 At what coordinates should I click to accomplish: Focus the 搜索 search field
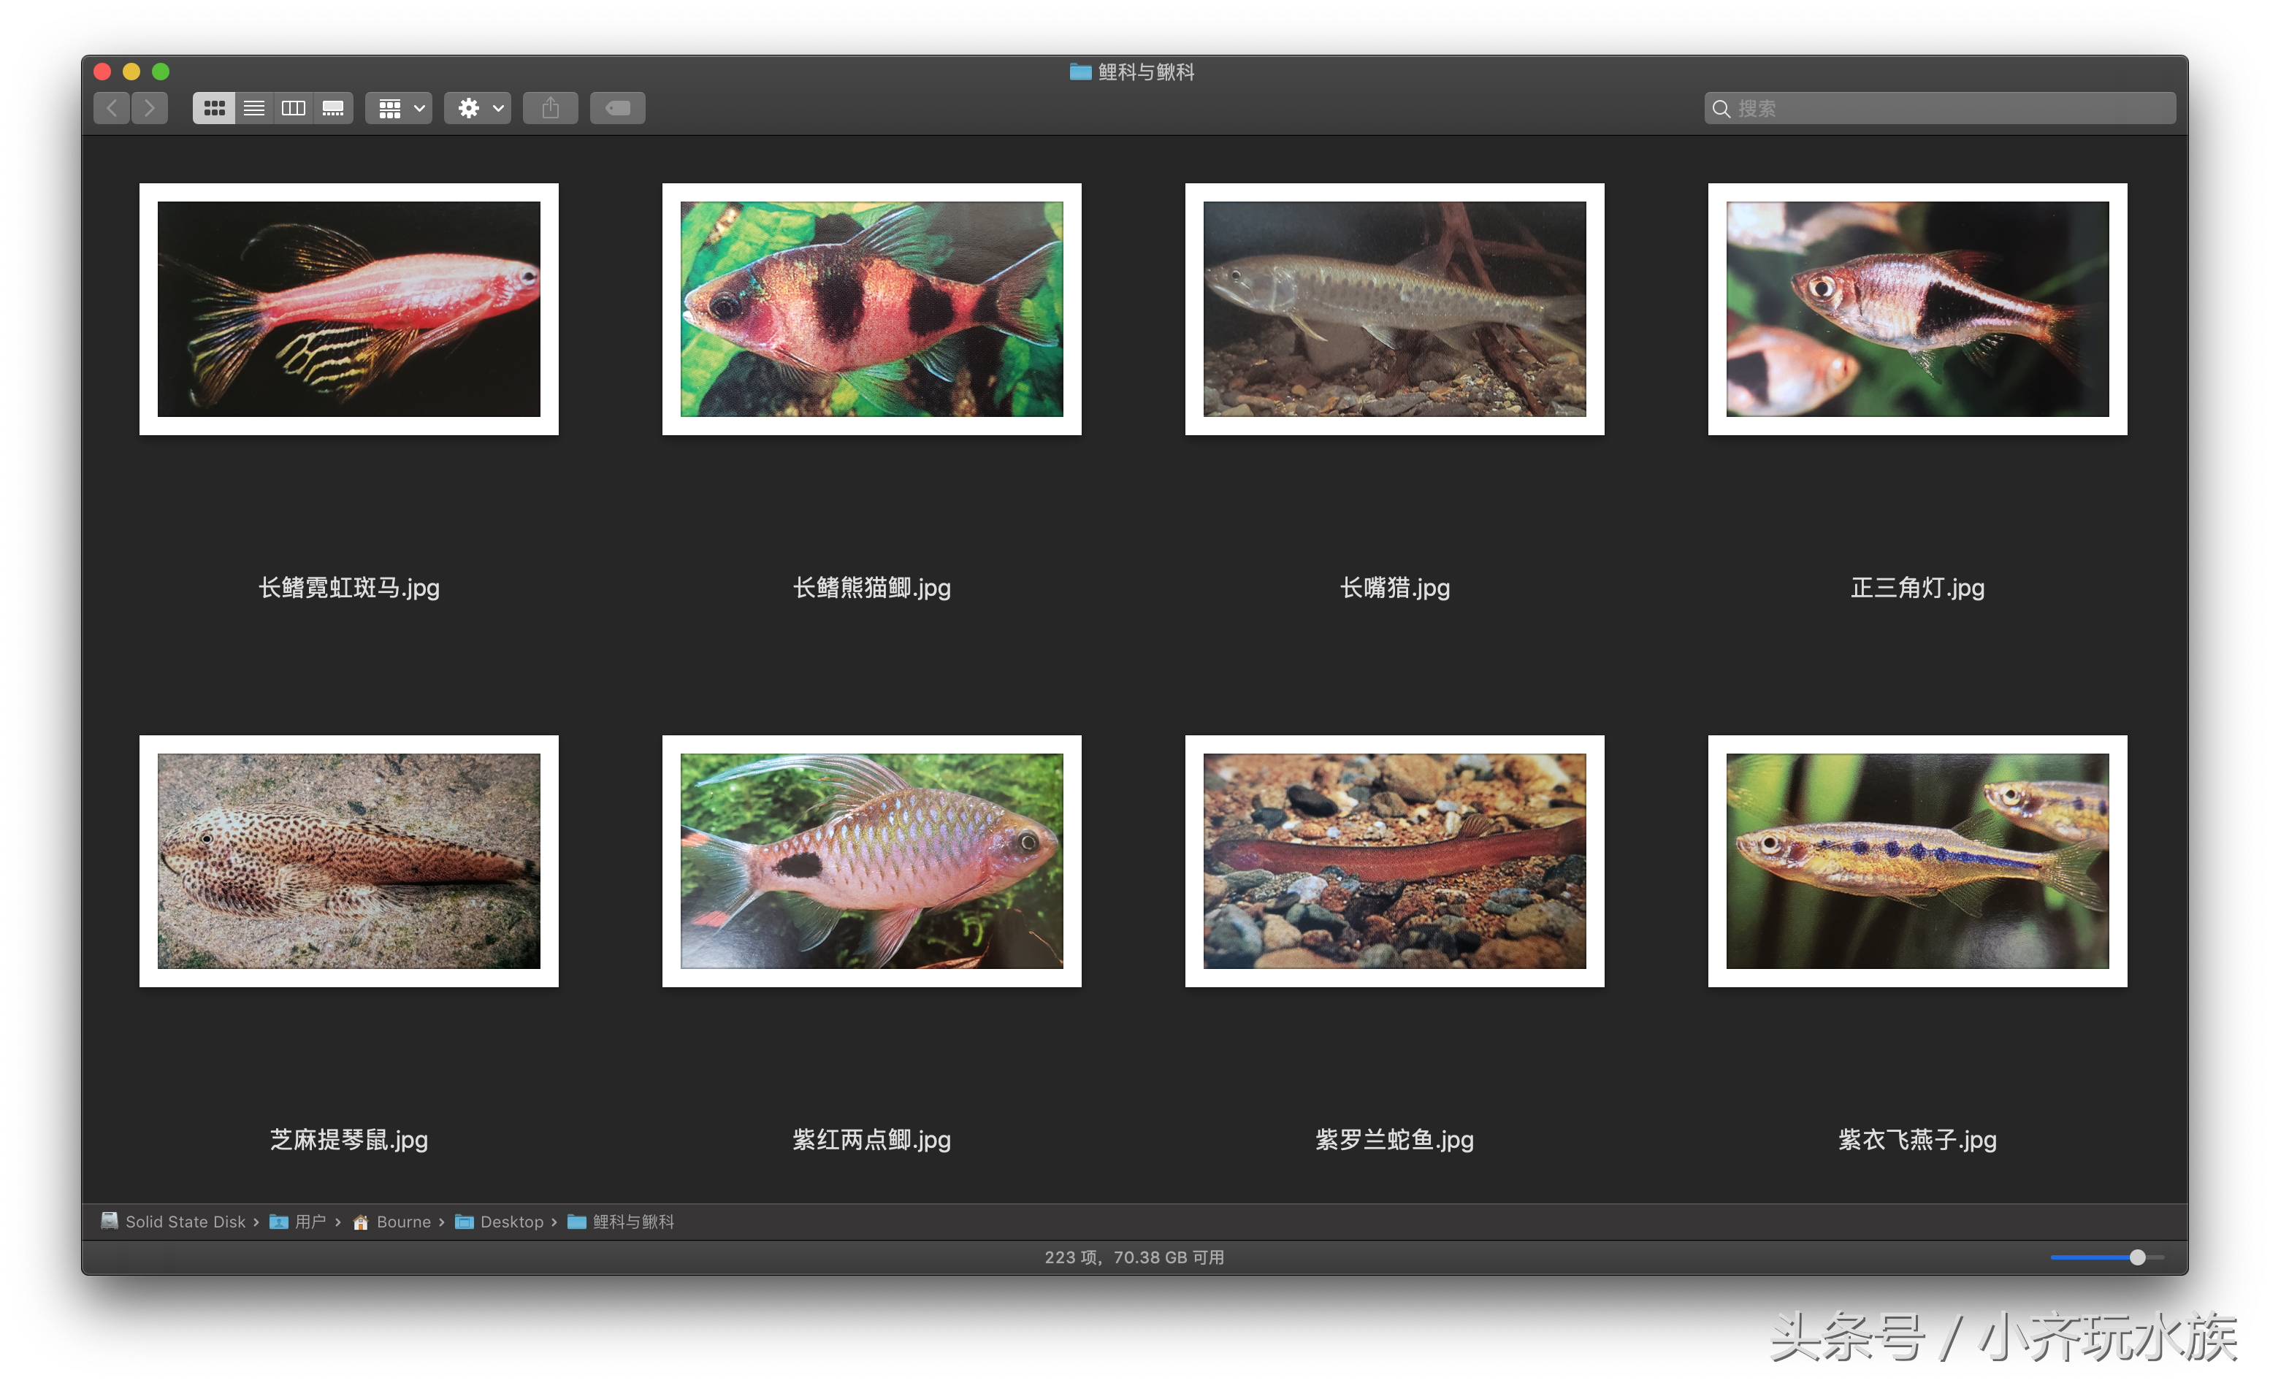click(1940, 109)
